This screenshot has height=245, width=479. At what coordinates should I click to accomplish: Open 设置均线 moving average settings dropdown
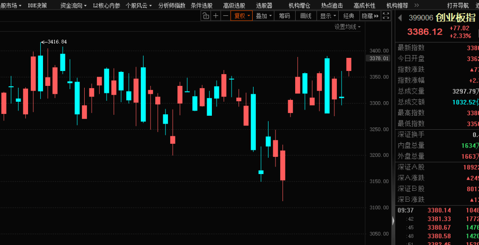pos(348,27)
